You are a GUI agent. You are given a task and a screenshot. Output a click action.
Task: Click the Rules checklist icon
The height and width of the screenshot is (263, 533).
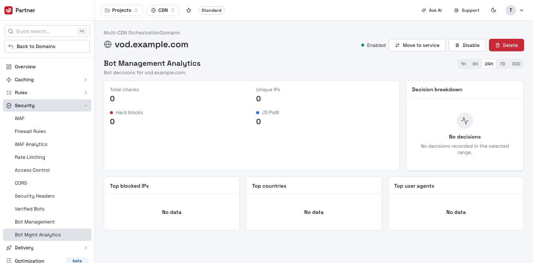coord(9,93)
